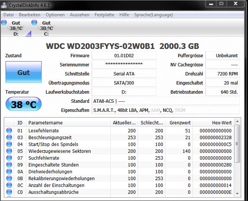Click status orb for Beschleunigungszeit row
Screen dimensions: 248x201
tap(9, 137)
